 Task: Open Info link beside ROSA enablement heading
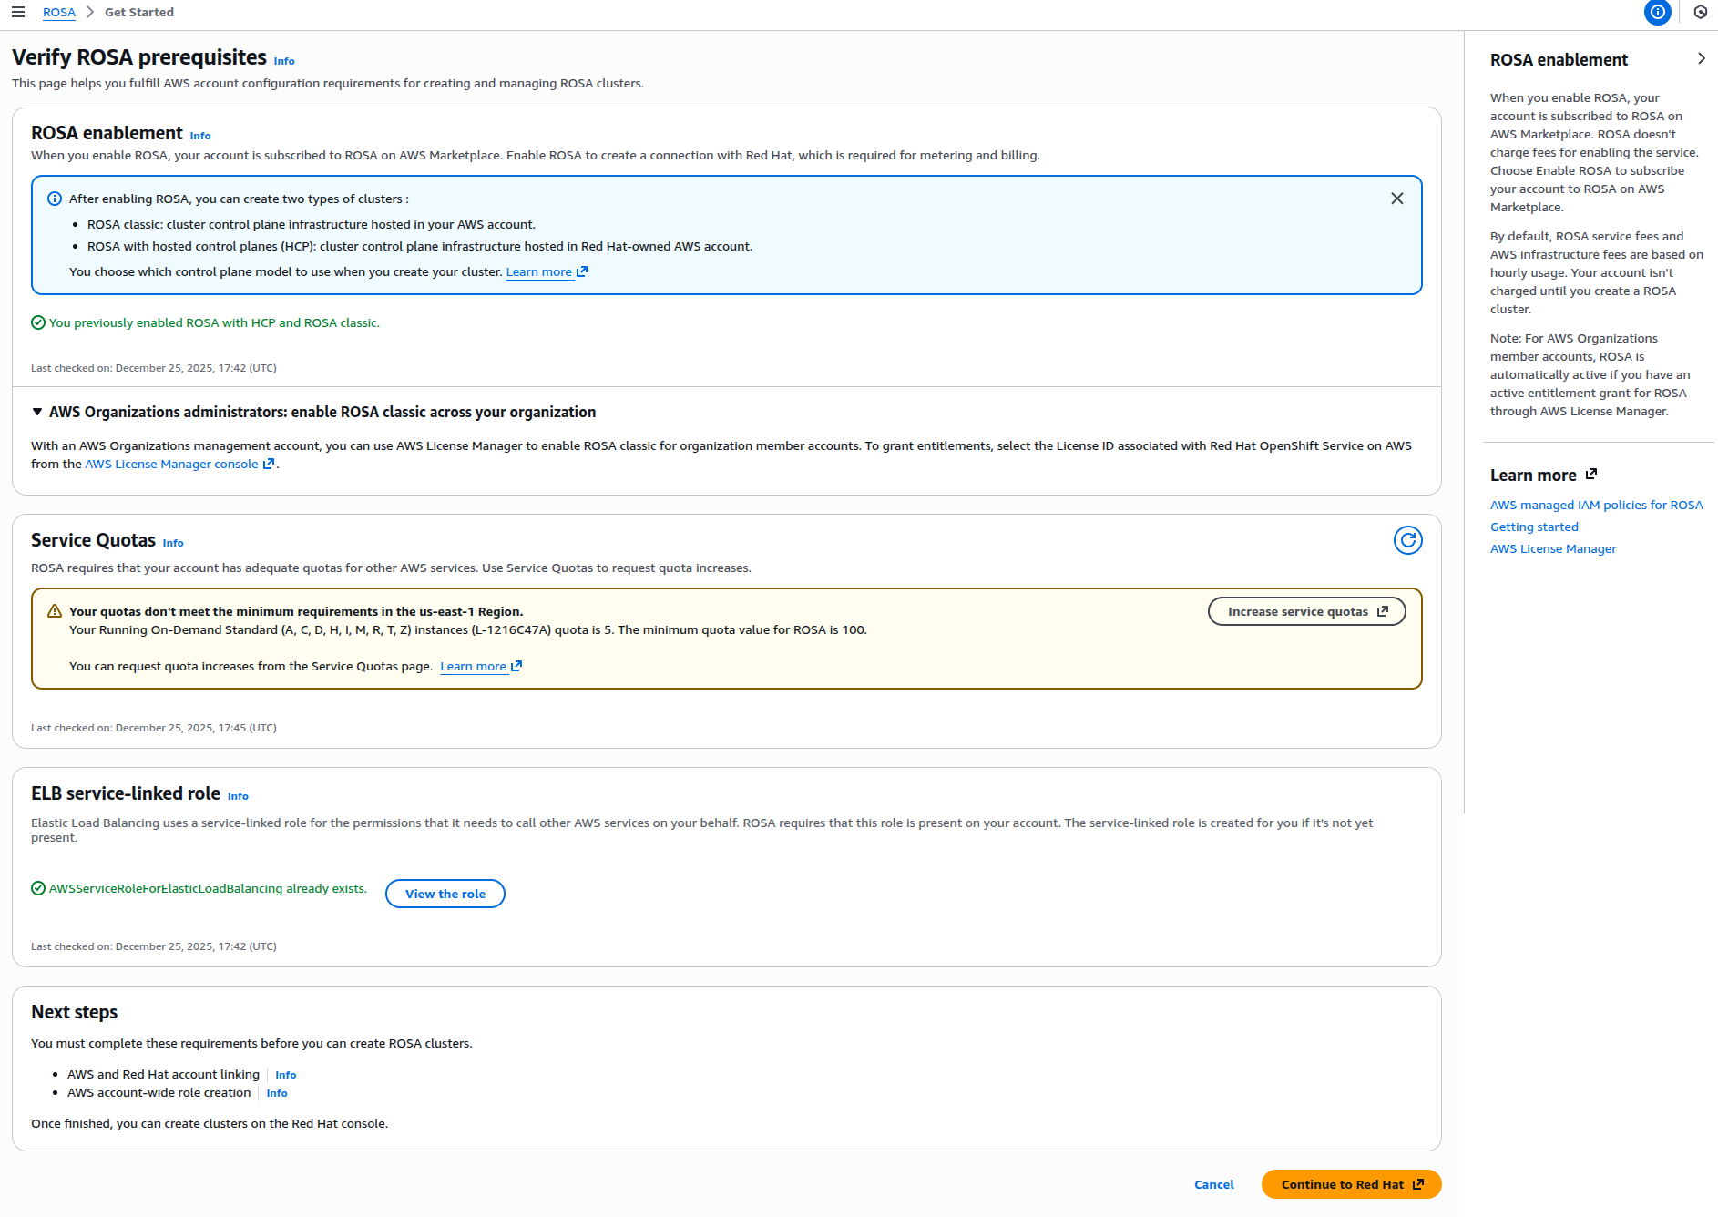coord(200,136)
